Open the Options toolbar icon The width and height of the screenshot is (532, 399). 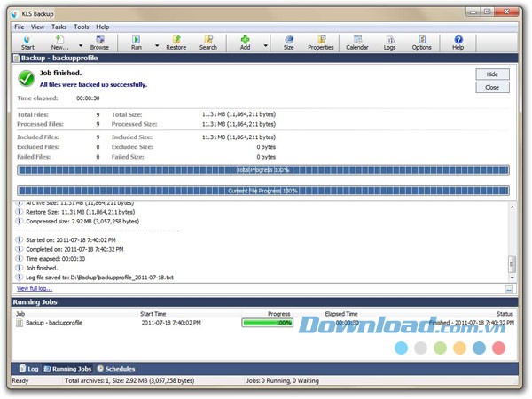click(421, 42)
